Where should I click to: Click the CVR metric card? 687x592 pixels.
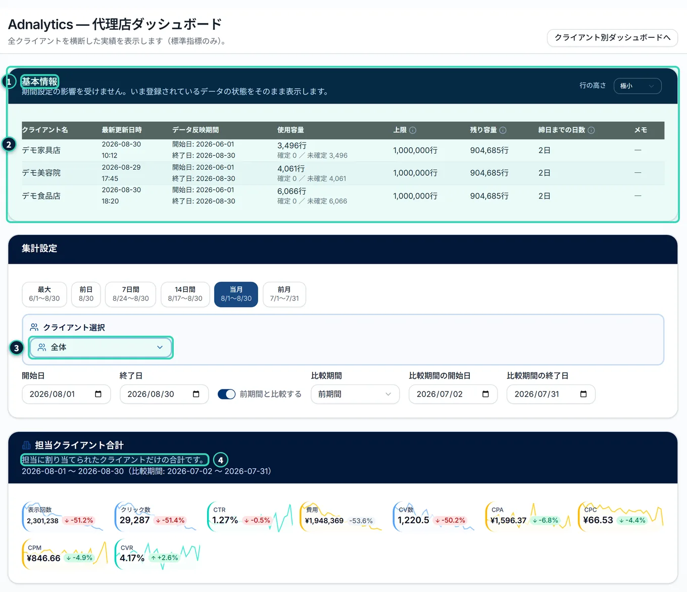pos(158,554)
